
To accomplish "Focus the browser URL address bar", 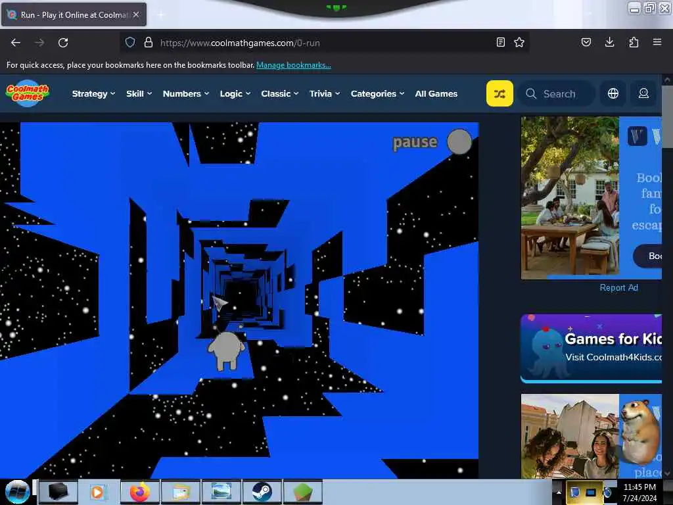I will (x=324, y=43).
